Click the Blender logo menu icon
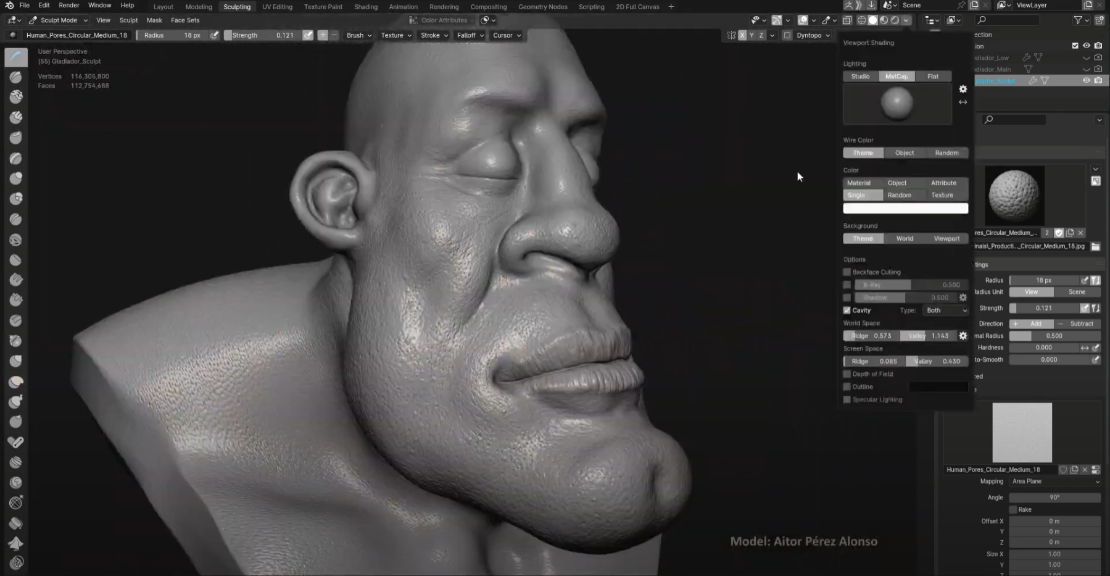 coord(9,6)
